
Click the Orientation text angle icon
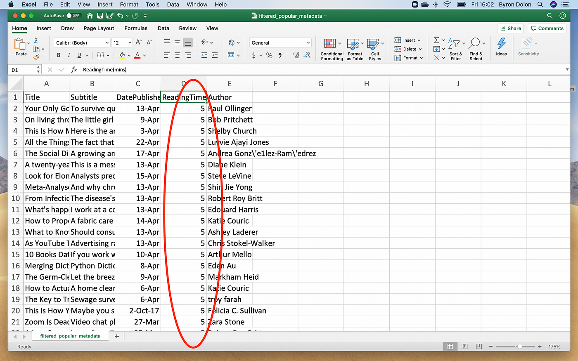pyautogui.click(x=204, y=42)
